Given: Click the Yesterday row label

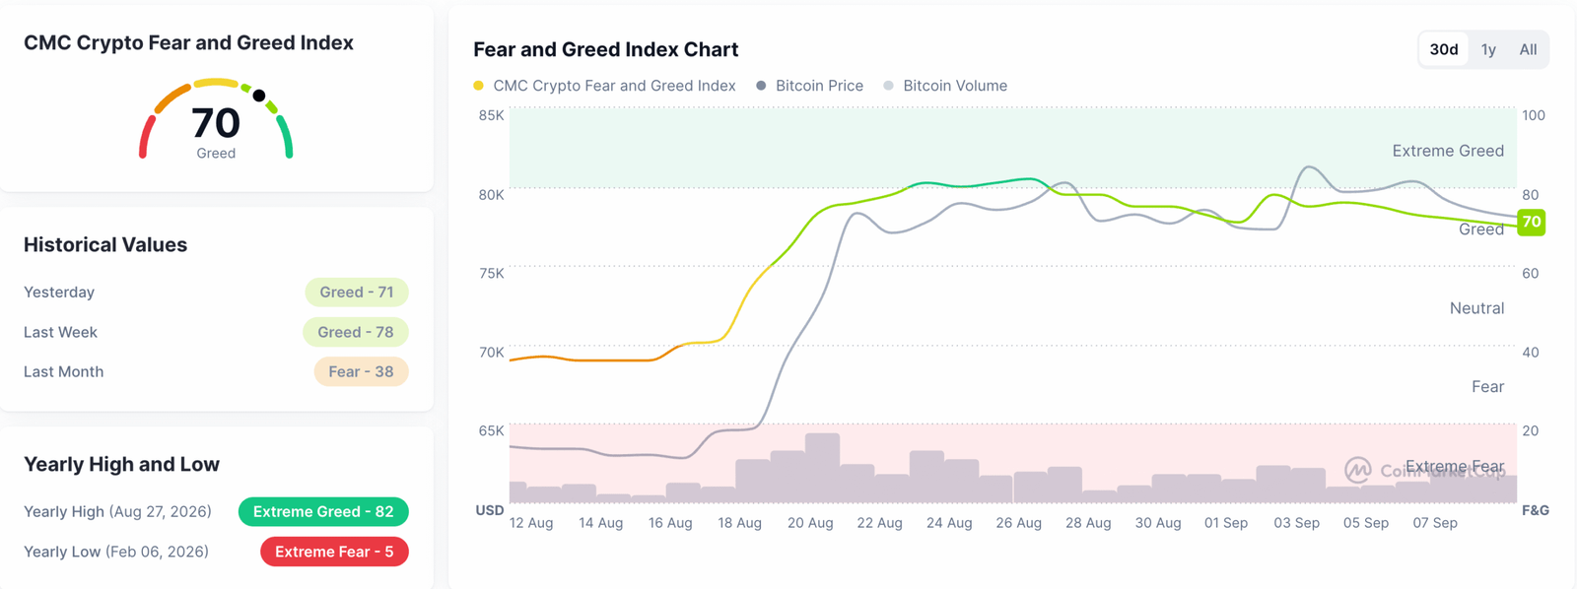Looking at the screenshot, I should click(x=59, y=293).
